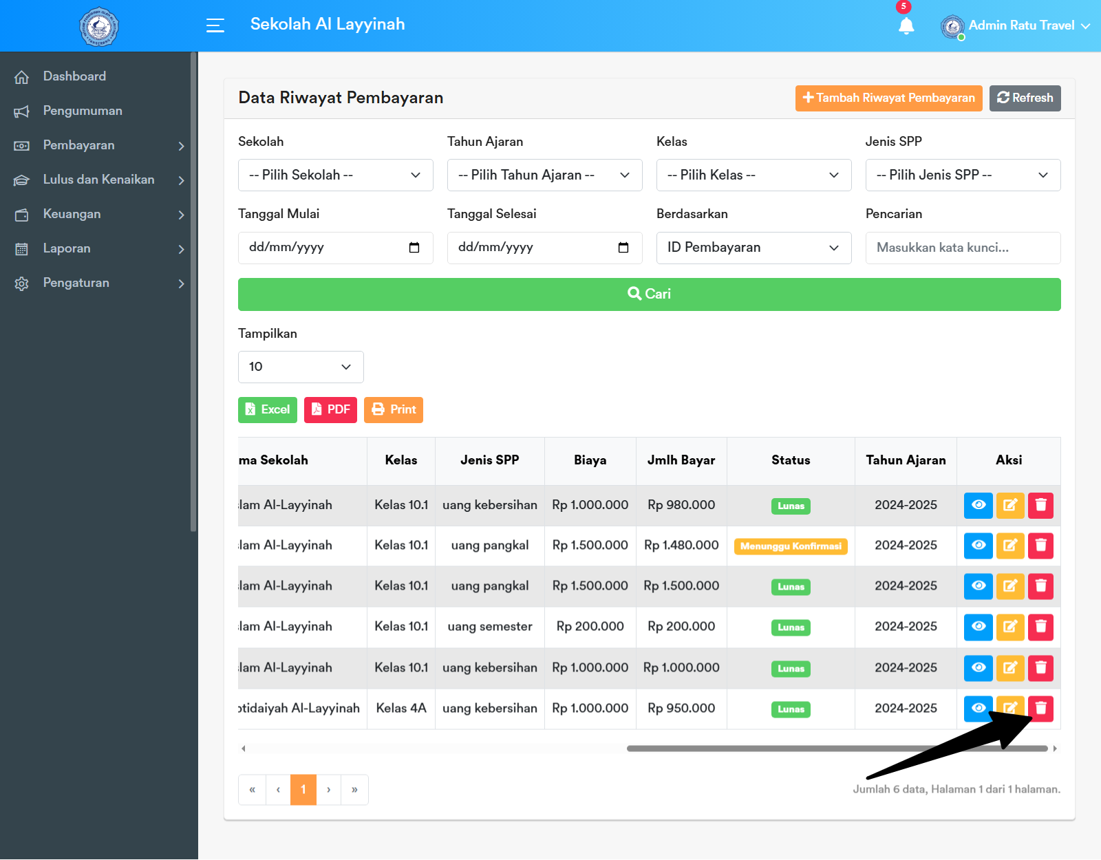Toggle the hamburger sidebar menu icon
Viewport: 1101px width, 860px height.
(215, 25)
